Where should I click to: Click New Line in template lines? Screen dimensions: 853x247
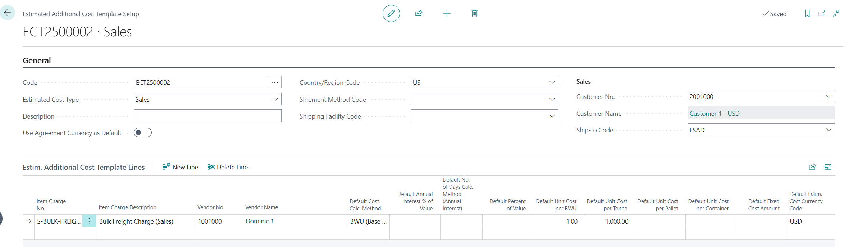click(181, 167)
